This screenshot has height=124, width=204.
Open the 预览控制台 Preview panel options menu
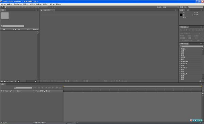tap(201, 27)
